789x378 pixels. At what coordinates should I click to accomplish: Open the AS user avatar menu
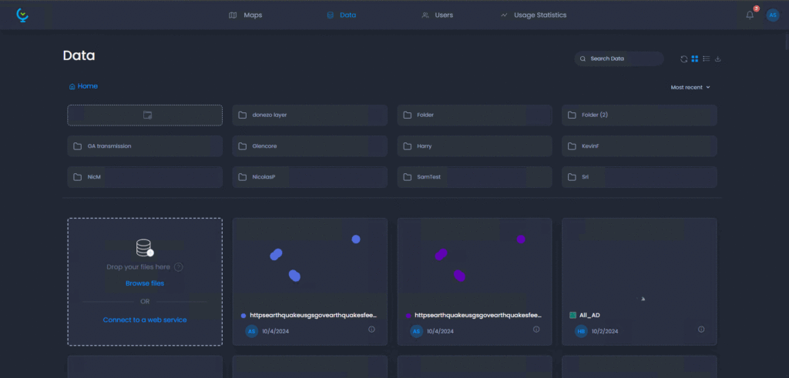pos(772,15)
